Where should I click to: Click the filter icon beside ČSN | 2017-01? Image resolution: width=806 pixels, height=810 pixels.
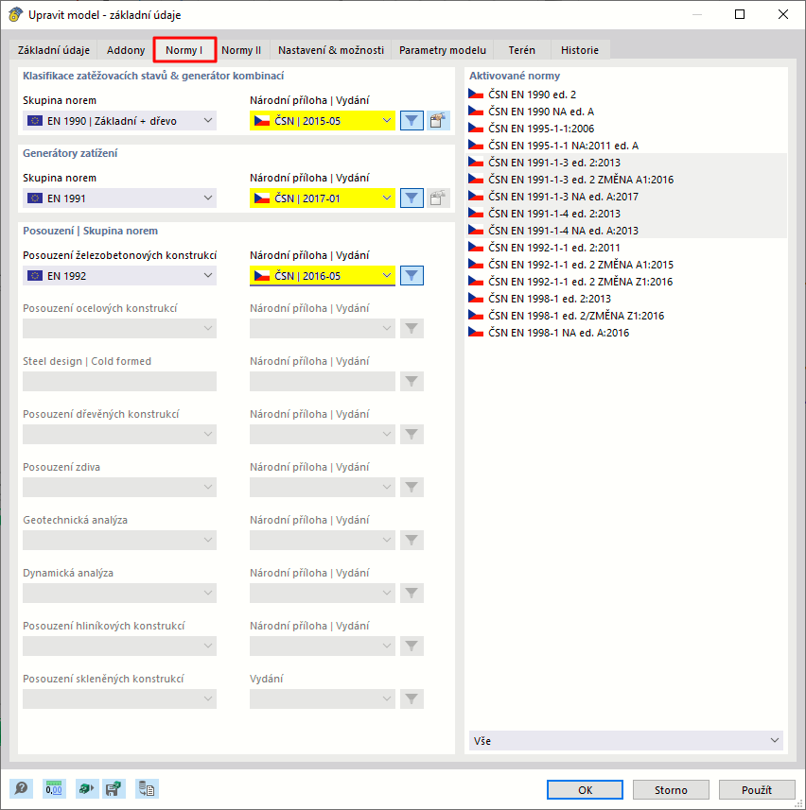pyautogui.click(x=412, y=198)
